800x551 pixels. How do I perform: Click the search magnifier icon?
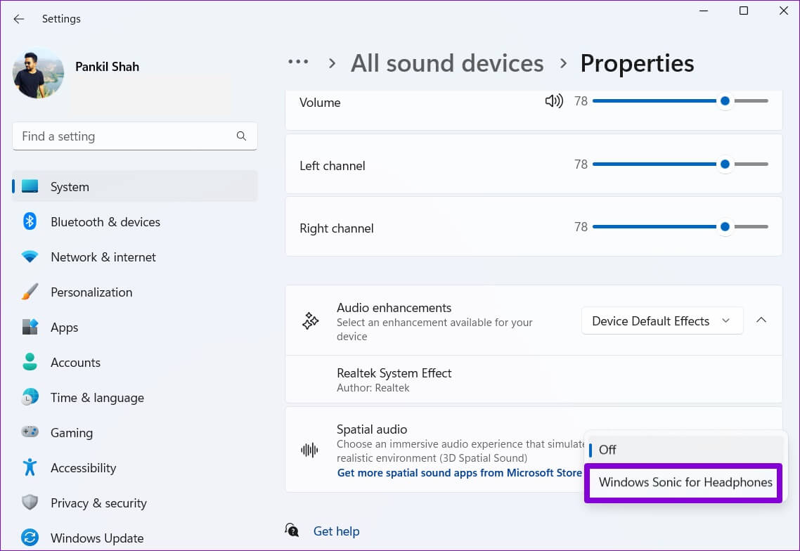(241, 136)
